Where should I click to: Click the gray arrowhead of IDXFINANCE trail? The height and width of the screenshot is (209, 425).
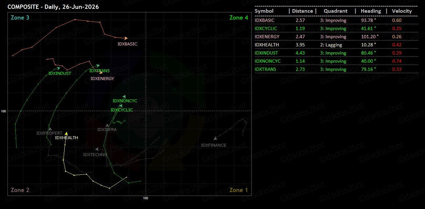[215, 138]
